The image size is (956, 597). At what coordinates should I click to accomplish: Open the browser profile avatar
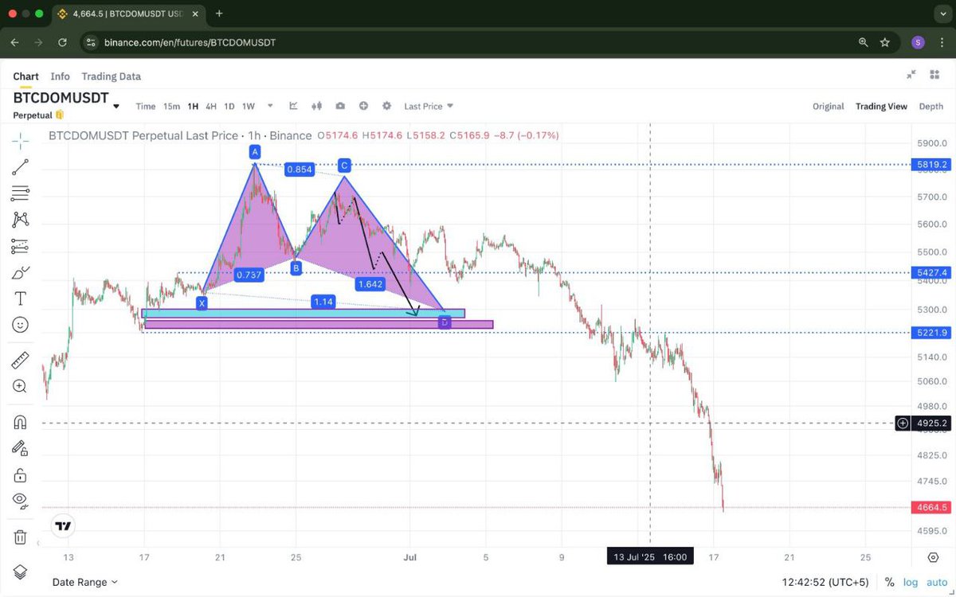918,42
